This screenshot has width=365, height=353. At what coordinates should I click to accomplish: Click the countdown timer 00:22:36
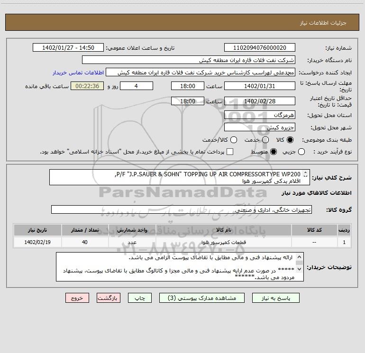[87, 86]
